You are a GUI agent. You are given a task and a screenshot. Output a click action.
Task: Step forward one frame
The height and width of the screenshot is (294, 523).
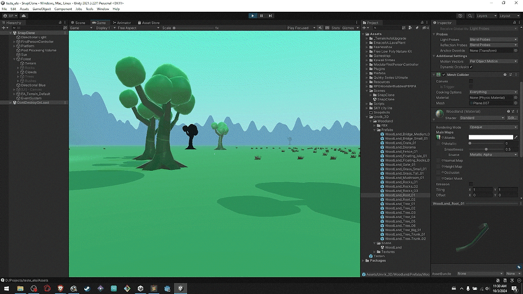coord(269,15)
